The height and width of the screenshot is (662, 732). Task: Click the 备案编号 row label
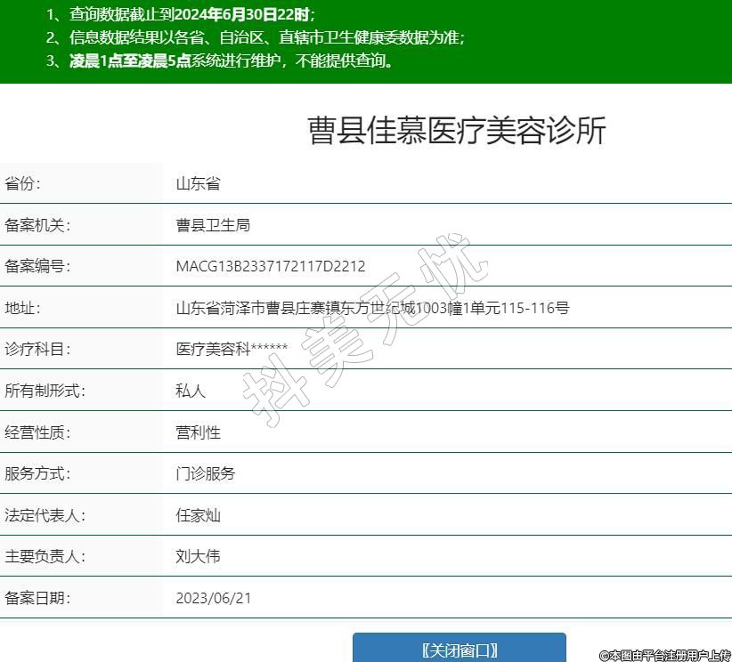(x=37, y=266)
